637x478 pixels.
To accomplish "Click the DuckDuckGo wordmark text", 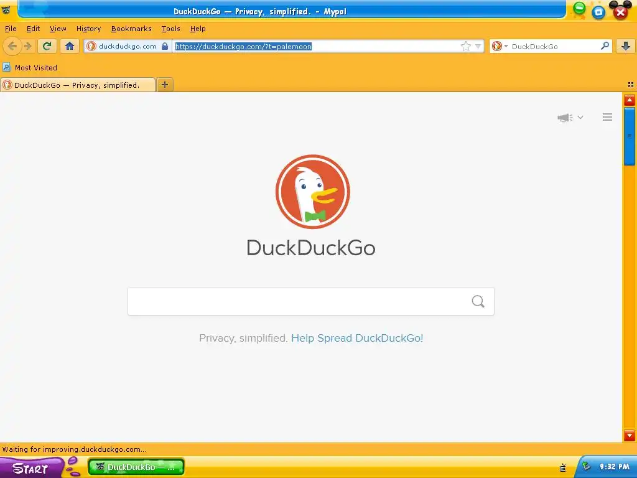I will coord(311,248).
